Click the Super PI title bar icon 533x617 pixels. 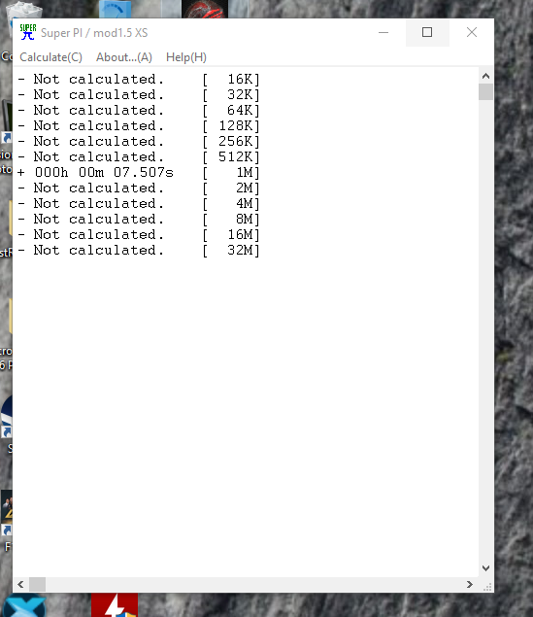(x=28, y=32)
